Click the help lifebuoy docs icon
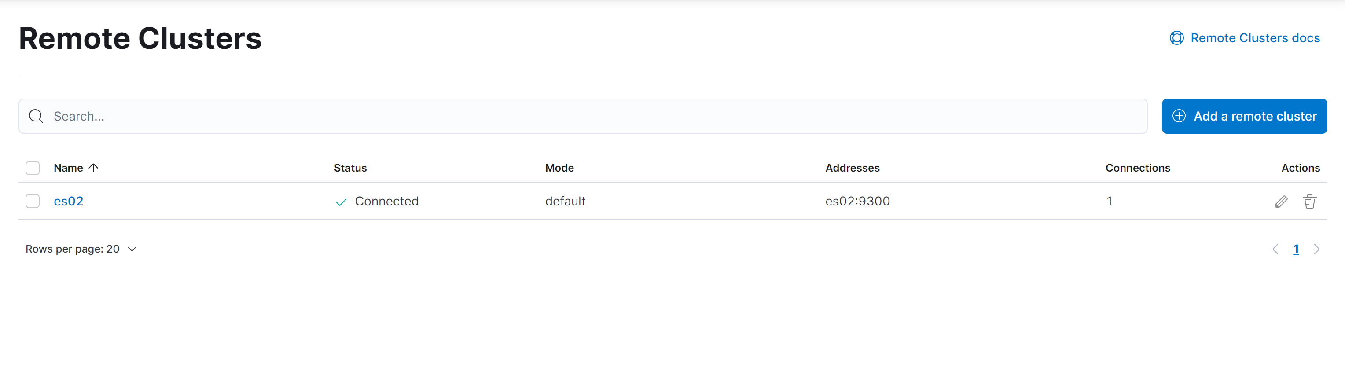The width and height of the screenshot is (1345, 385). click(1176, 38)
